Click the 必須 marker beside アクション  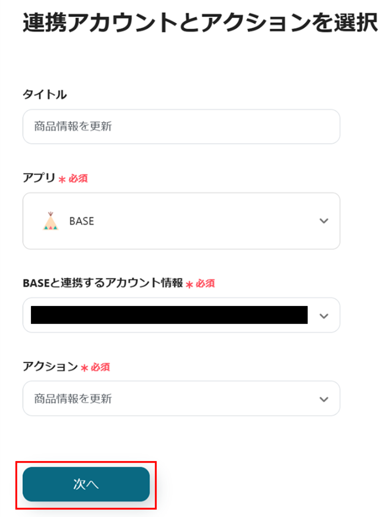pos(100,367)
